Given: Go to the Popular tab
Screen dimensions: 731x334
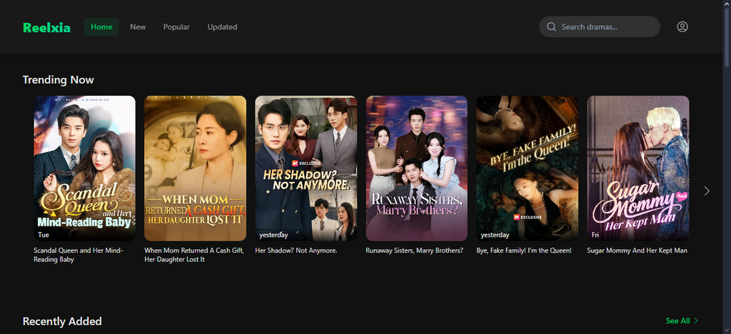Looking at the screenshot, I should click(x=176, y=27).
